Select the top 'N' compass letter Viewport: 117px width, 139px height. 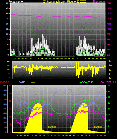click(x=110, y=61)
